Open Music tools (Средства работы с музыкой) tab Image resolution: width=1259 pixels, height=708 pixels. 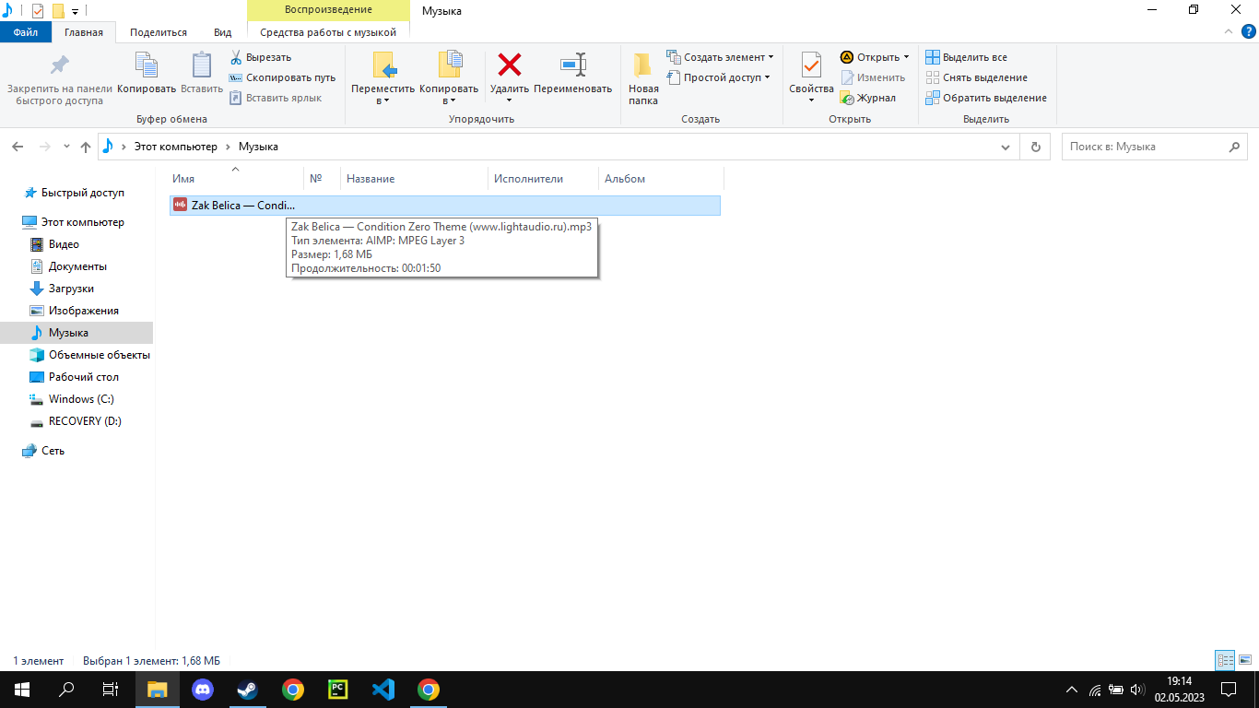328,32
